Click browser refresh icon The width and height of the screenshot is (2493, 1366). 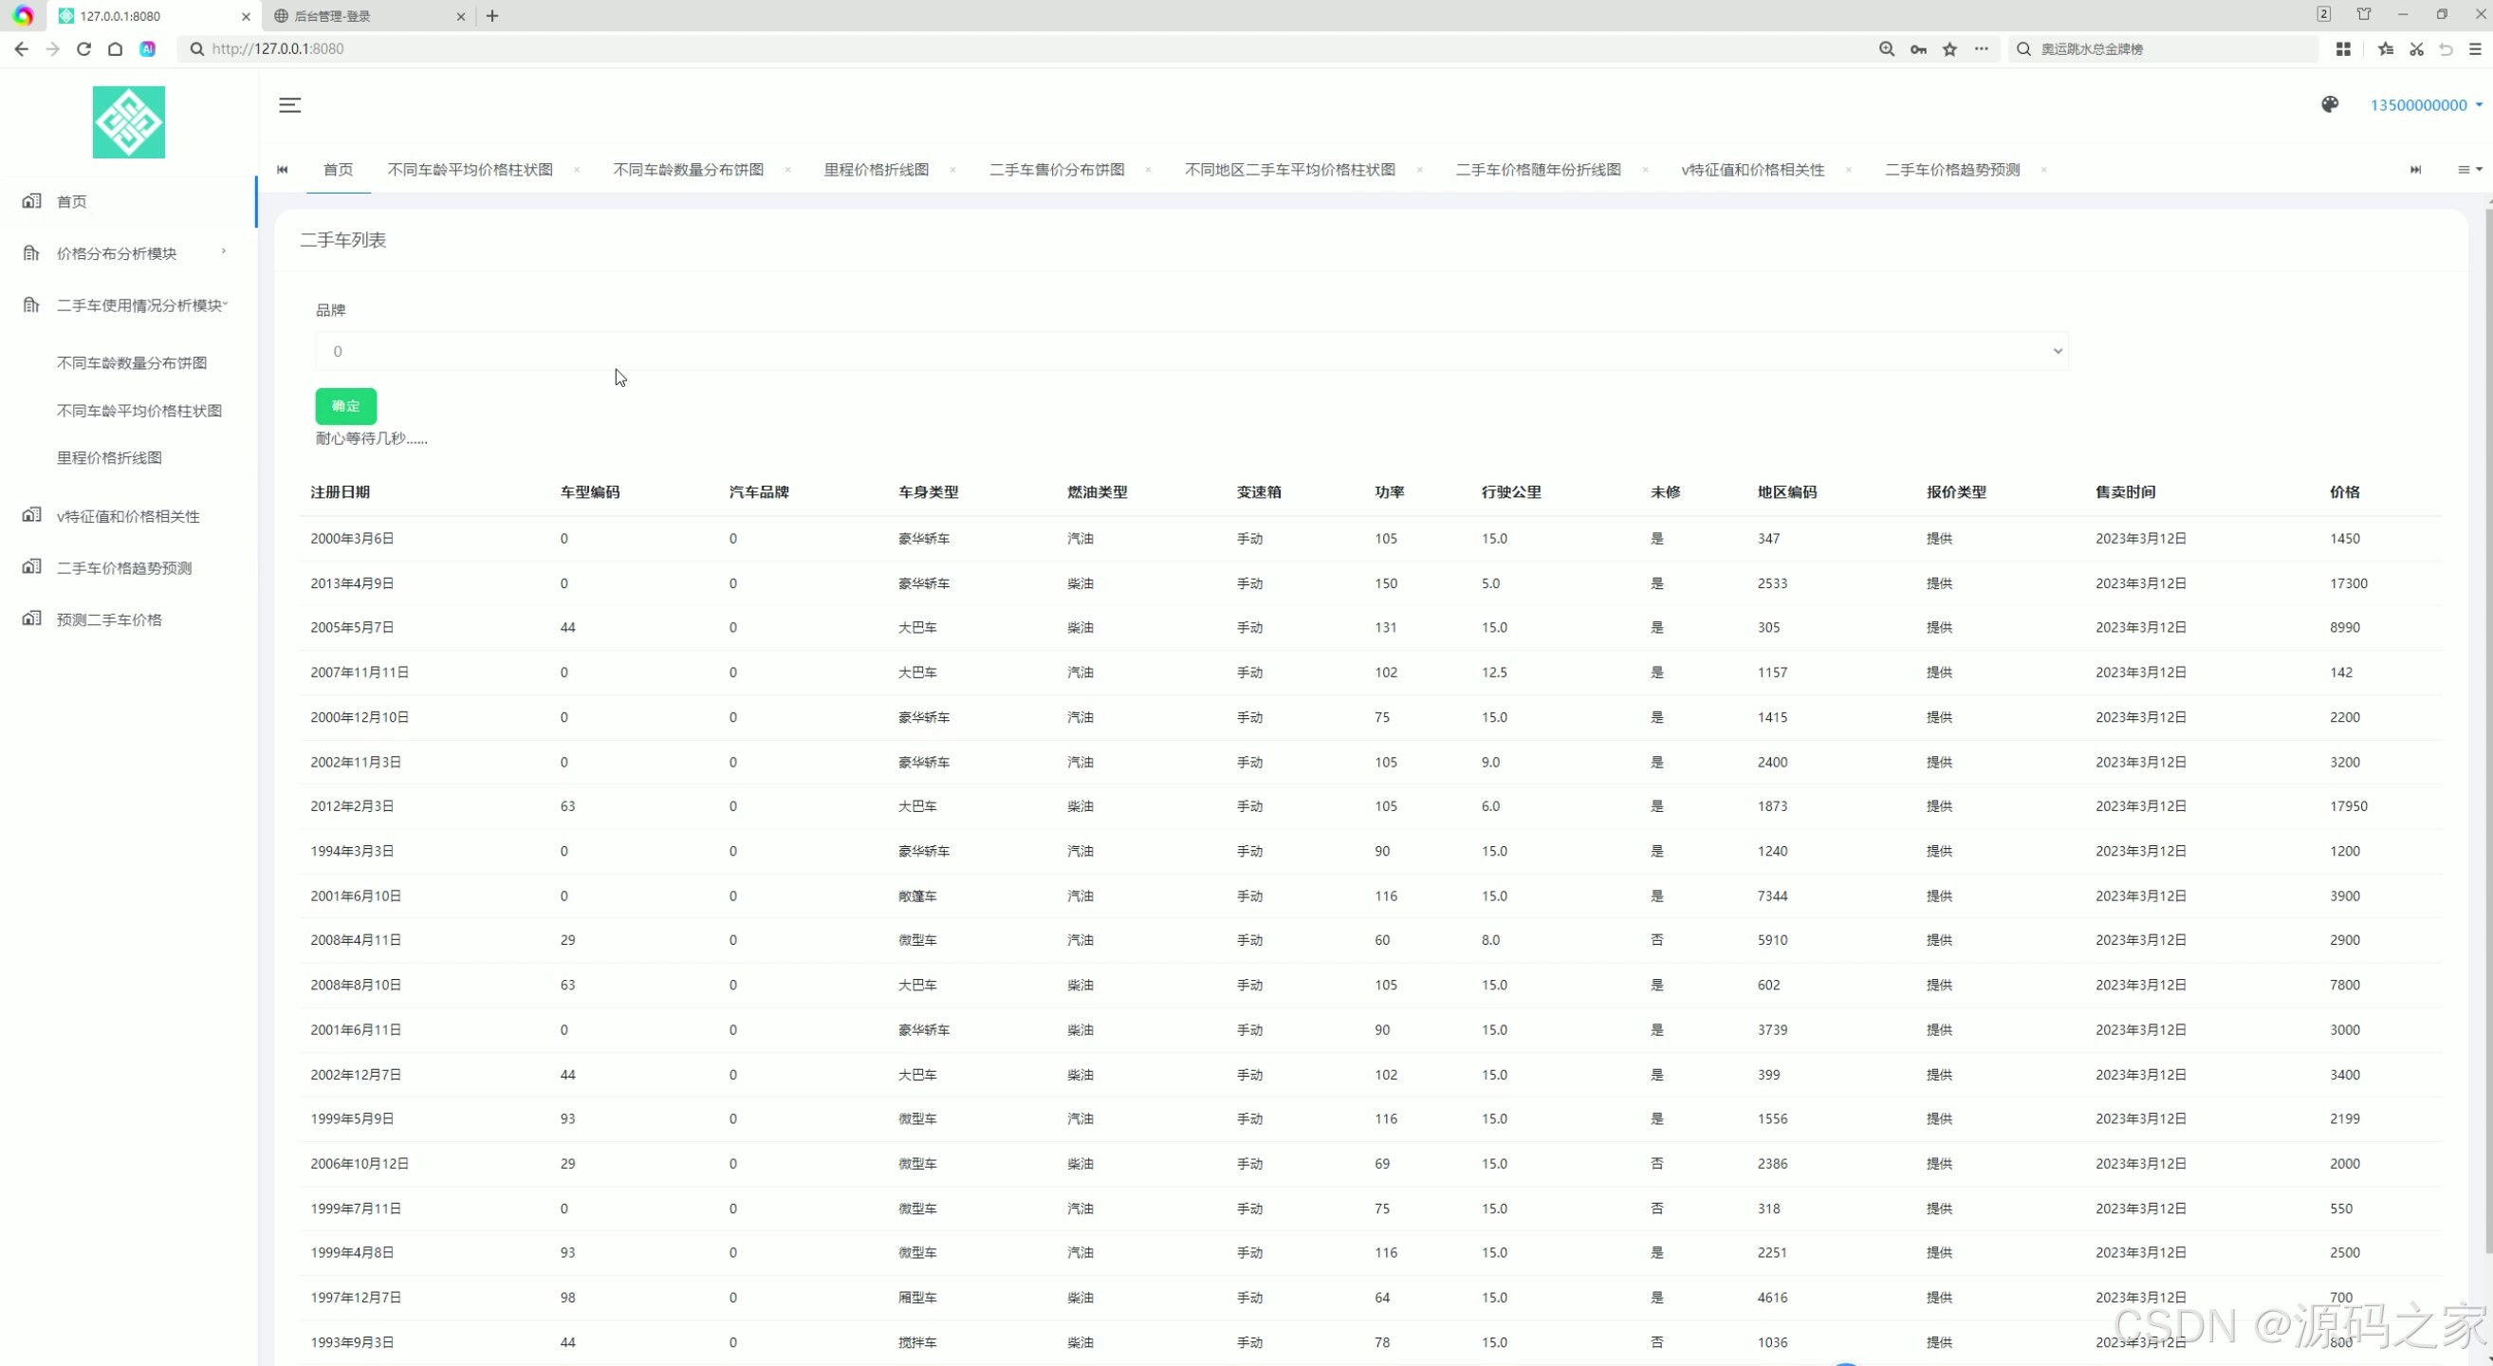83,48
